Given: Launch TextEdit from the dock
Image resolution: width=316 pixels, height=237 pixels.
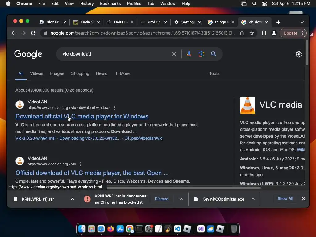Looking at the screenshot, I should tap(158, 229).
